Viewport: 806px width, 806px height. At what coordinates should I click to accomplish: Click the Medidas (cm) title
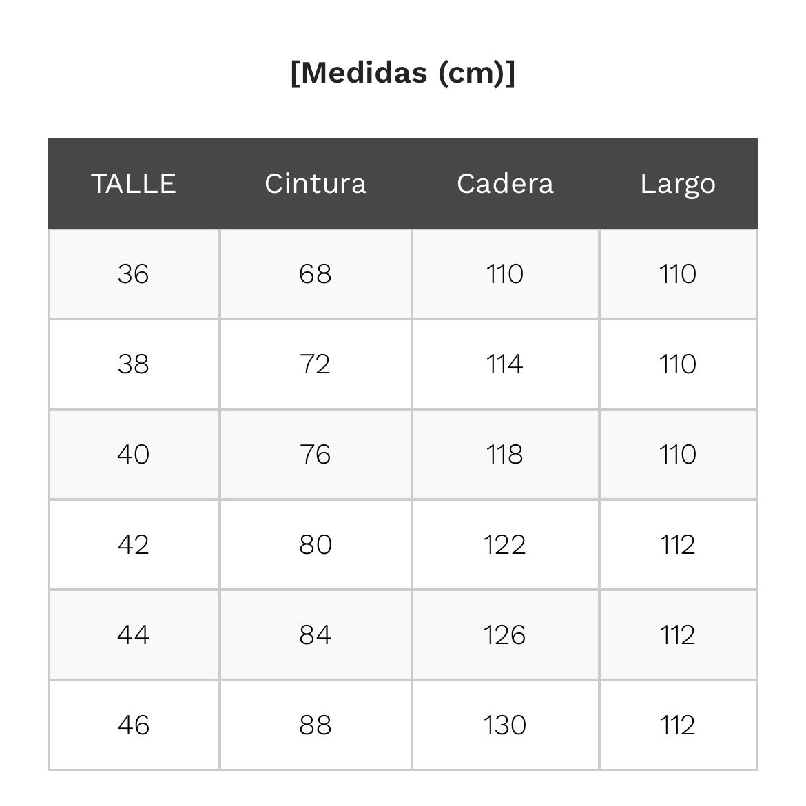402,72
